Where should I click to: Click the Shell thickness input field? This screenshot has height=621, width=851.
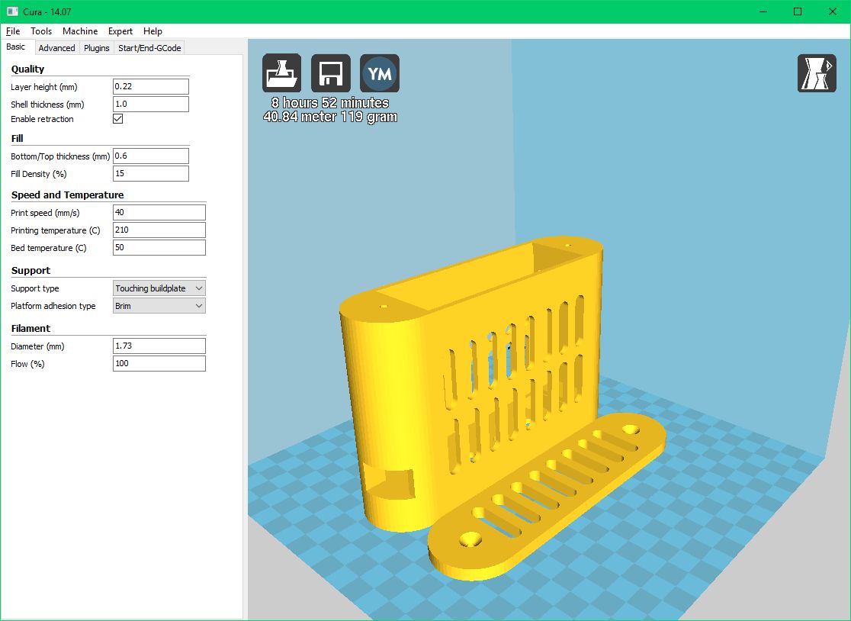tap(151, 104)
